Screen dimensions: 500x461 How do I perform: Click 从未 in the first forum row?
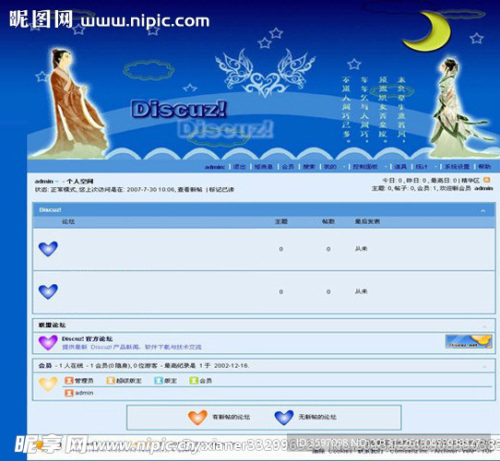361,249
